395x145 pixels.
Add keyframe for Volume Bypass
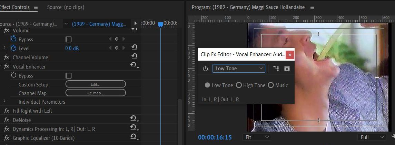click(117, 39)
